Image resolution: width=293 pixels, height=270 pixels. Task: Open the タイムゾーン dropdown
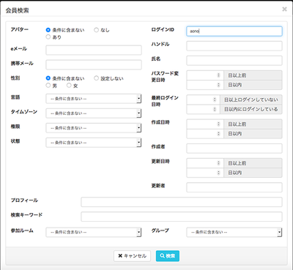coord(94,113)
